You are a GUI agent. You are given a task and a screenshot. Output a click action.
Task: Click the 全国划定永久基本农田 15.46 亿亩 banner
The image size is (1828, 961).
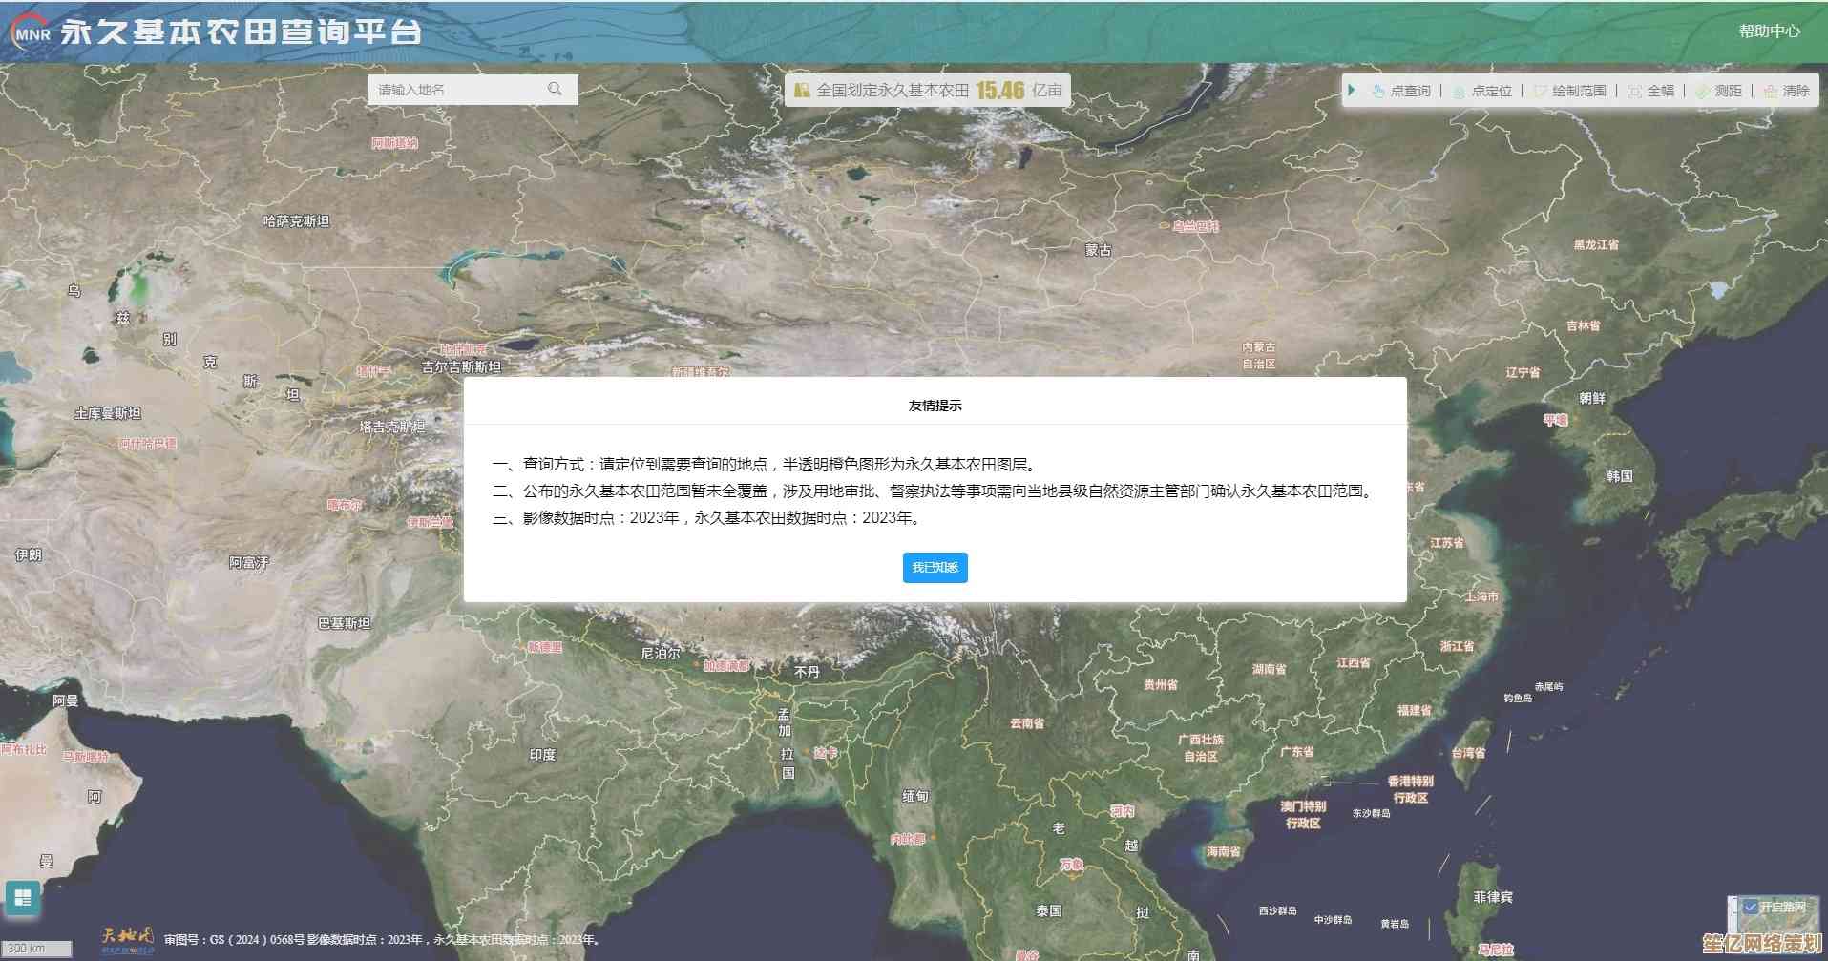click(x=926, y=91)
